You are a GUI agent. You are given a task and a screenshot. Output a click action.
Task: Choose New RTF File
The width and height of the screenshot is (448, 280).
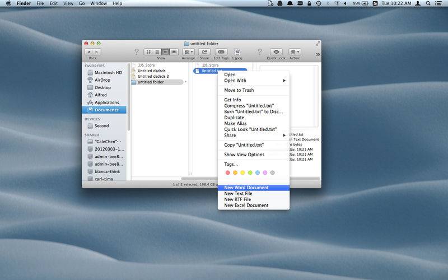254,199
